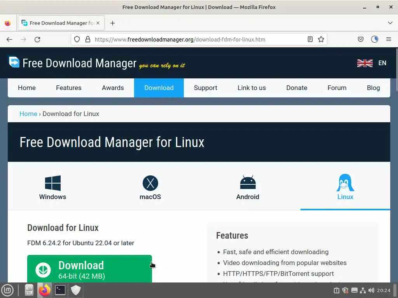Click the forward navigation arrow
The image size is (398, 298).
pos(23,40)
